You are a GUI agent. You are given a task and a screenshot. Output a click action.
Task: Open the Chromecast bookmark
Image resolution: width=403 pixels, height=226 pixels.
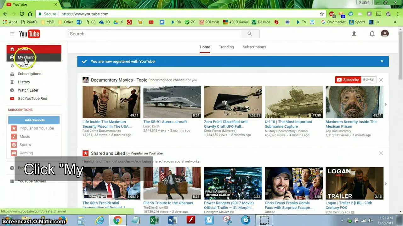click(333, 22)
